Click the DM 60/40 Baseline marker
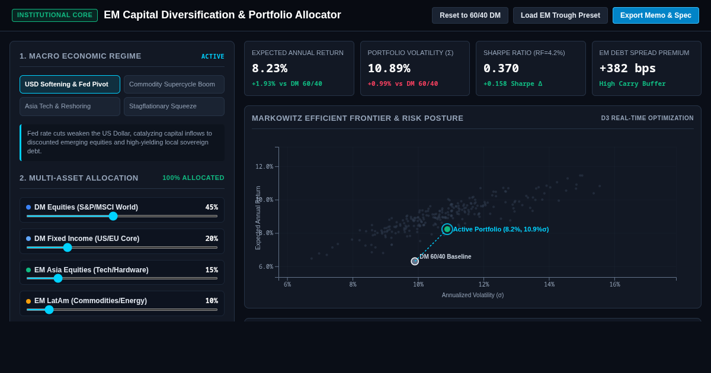 click(415, 261)
